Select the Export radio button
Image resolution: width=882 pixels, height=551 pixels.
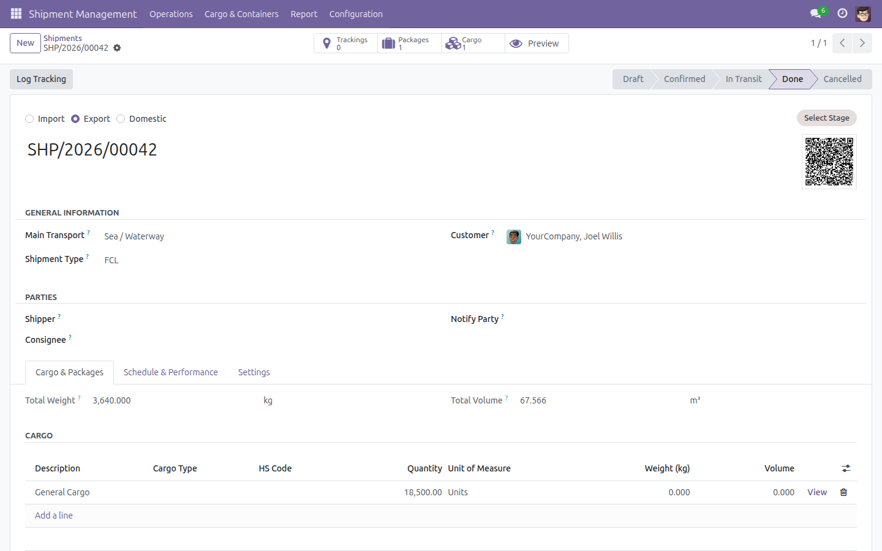pyautogui.click(x=75, y=119)
